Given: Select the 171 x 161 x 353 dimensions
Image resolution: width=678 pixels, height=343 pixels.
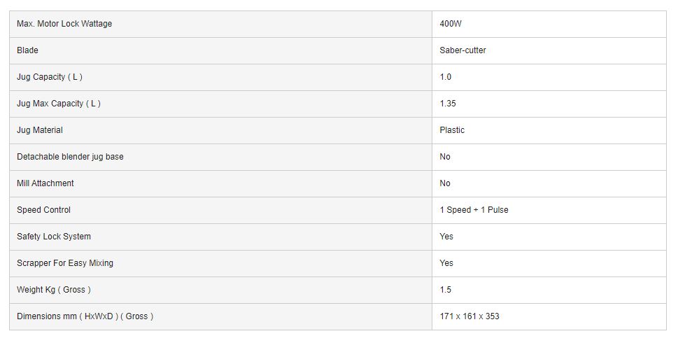Looking at the screenshot, I should [x=469, y=316].
